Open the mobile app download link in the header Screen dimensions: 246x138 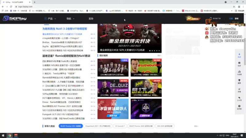coord(215,18)
